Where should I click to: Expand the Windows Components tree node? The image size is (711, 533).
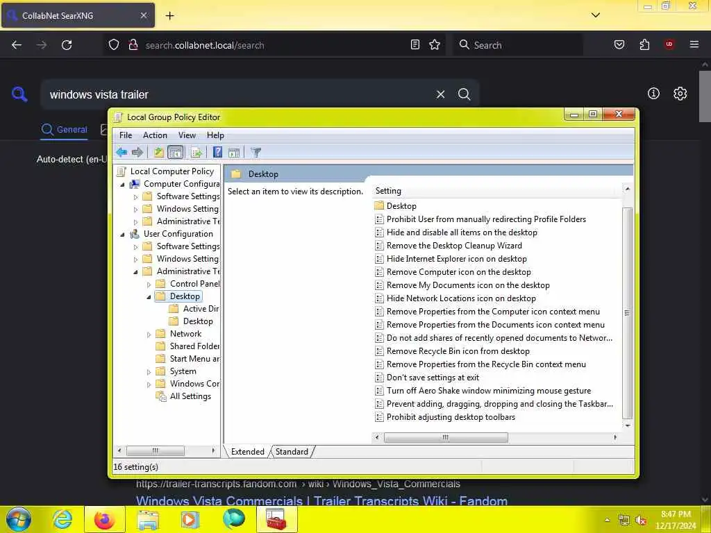[x=149, y=384]
